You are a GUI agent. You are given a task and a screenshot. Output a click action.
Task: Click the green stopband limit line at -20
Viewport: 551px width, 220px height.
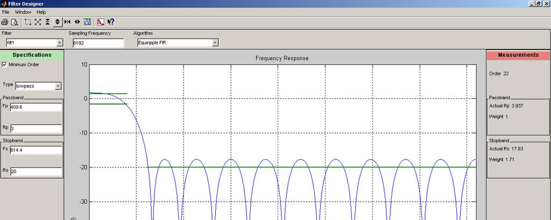coord(312,167)
